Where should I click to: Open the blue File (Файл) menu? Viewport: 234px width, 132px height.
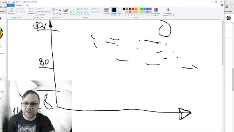point(11,5)
